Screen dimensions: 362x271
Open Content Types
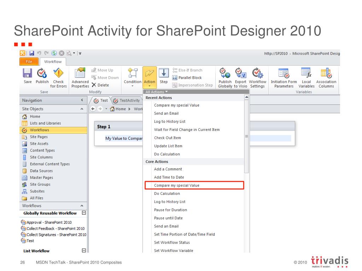(x=53, y=150)
